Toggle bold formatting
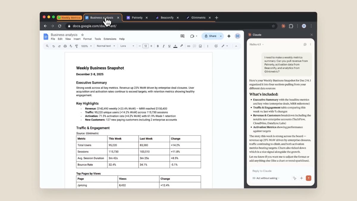The image size is (357, 201). pyautogui.click(x=158, y=46)
